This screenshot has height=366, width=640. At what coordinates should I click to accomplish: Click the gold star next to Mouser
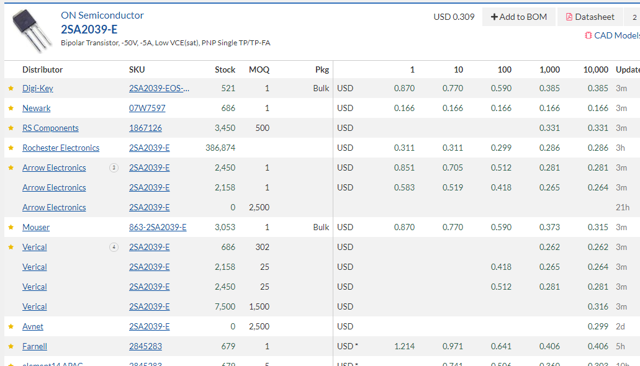(11, 227)
